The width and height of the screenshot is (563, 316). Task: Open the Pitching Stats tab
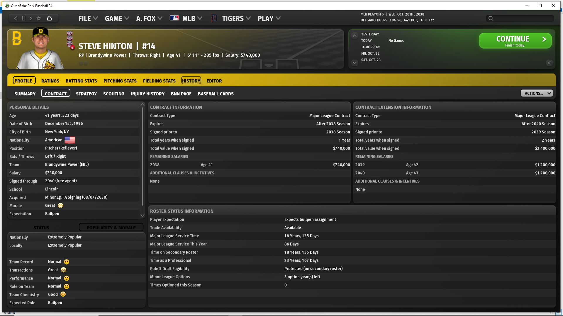pos(120,81)
